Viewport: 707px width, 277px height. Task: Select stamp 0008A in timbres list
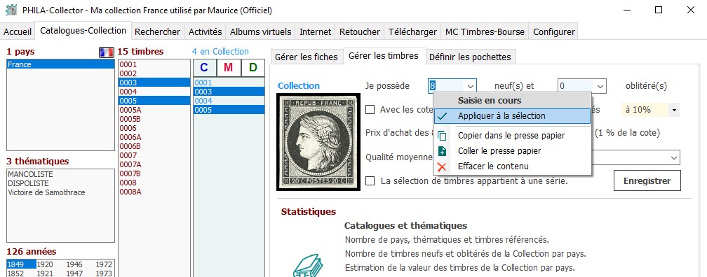tap(154, 192)
